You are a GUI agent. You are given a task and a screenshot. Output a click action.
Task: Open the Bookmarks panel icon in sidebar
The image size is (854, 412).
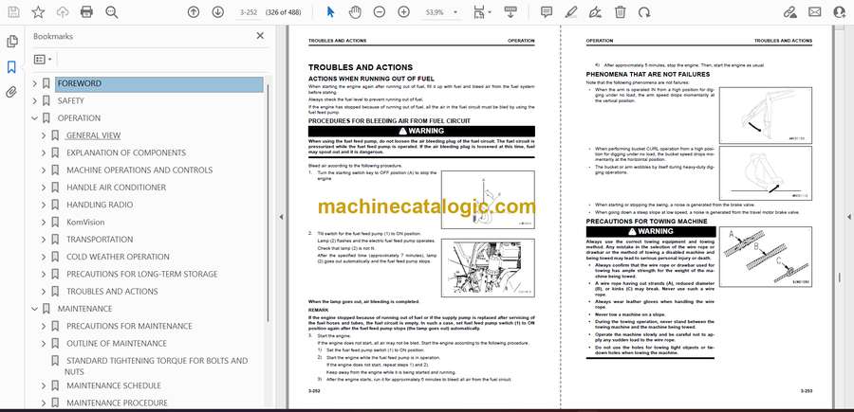click(11, 67)
